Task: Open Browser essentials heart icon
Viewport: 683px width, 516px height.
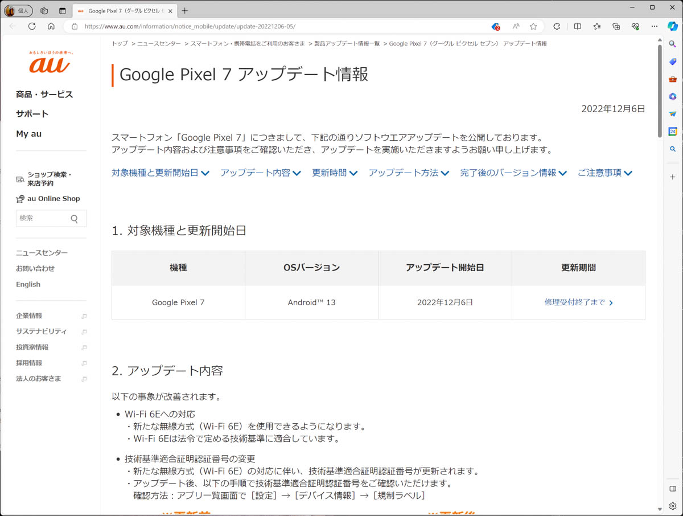Action: [x=635, y=26]
